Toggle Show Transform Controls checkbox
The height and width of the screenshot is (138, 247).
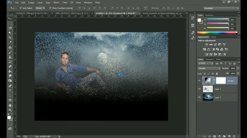tap(50, 8)
